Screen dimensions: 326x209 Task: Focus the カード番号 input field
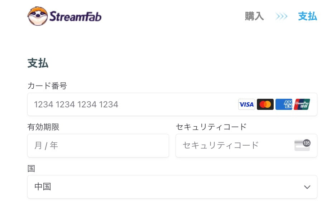click(x=172, y=104)
